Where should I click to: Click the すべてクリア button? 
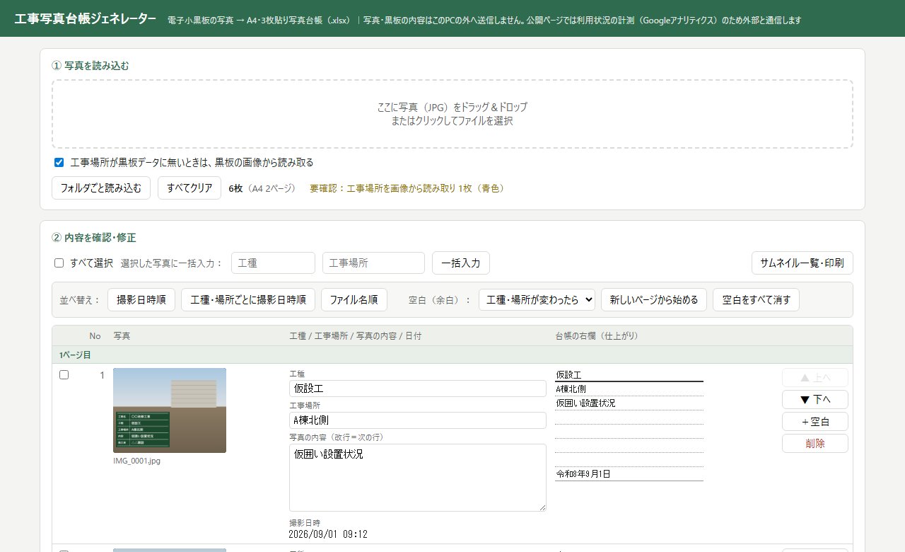[x=189, y=188]
